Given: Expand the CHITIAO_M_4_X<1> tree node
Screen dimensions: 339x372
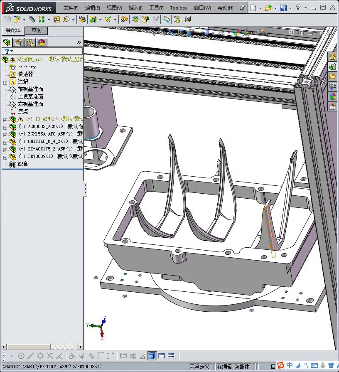Looking at the screenshot, I should (x=5, y=143).
